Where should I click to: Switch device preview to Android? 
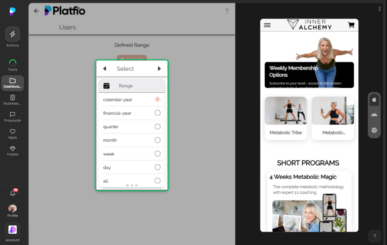(x=374, y=114)
